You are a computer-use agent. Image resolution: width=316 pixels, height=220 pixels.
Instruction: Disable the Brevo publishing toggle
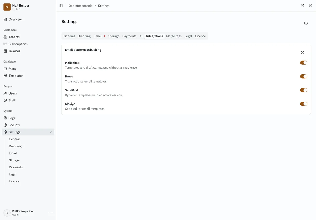[x=304, y=77]
